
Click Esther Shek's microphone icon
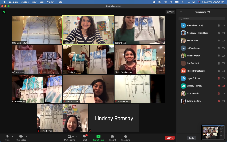click(219, 41)
